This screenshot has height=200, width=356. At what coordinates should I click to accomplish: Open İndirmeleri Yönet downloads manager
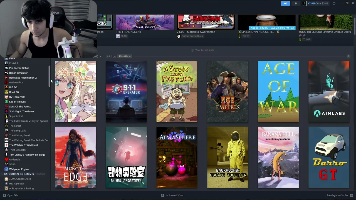[172, 195]
